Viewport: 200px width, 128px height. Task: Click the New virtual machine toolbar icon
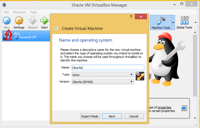pyautogui.click(x=7, y=21)
